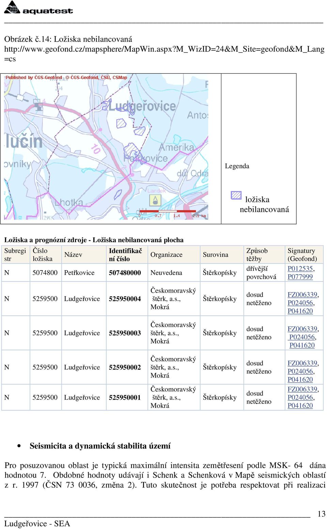This screenshot has height=529, width=327.
Task: Click organization cell 'Neuvedena'
Action: coord(166,273)
